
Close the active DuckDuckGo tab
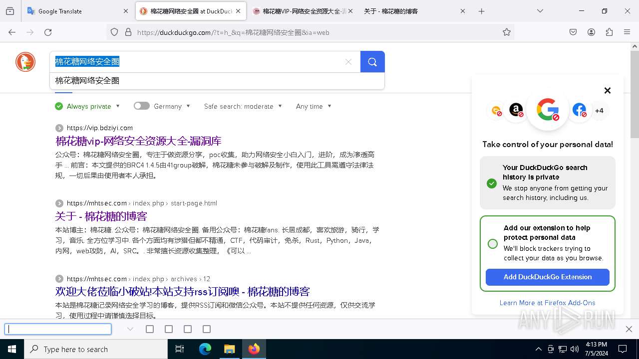[238, 11]
